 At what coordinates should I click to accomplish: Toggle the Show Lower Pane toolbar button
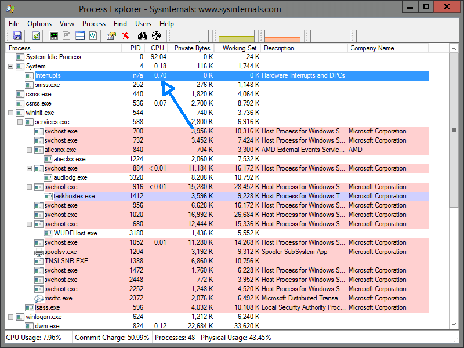coord(80,36)
